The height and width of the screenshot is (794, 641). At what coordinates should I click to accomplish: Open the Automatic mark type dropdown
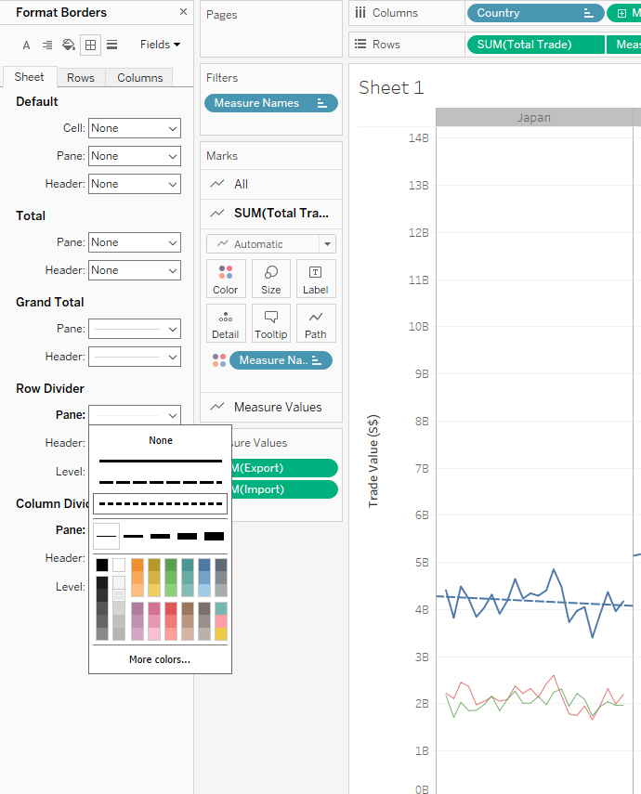270,244
